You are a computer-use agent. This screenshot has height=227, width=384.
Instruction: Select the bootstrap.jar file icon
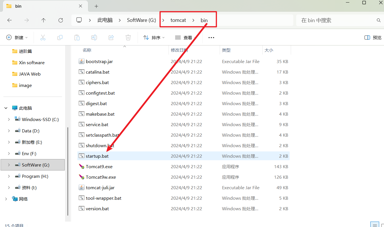(x=82, y=61)
